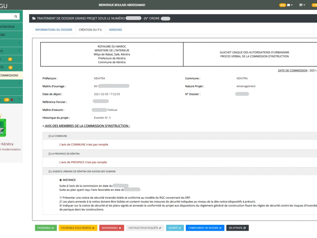Click the FAVORABLE green button
The width and height of the screenshot is (317, 238).
pos(46,228)
